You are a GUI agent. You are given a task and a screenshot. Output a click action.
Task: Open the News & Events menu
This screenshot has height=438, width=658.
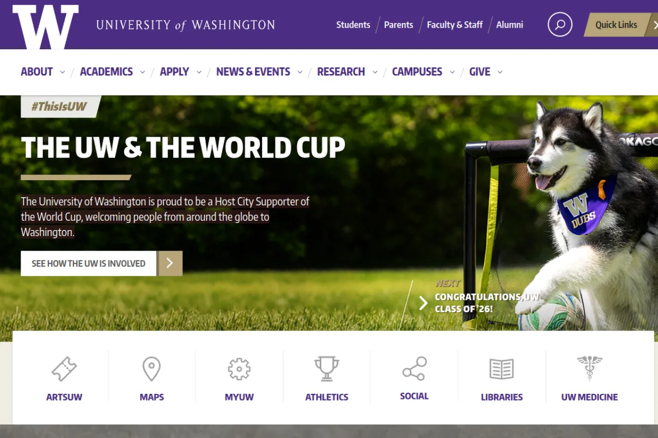[x=253, y=72]
